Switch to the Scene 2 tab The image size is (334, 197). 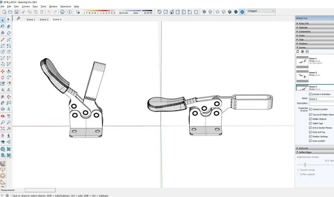pos(44,20)
